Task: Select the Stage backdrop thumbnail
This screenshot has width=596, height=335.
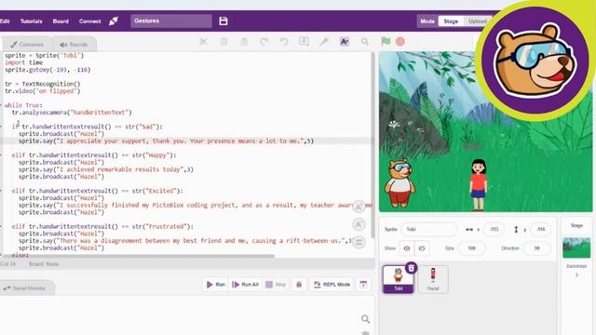Action: 576,248
